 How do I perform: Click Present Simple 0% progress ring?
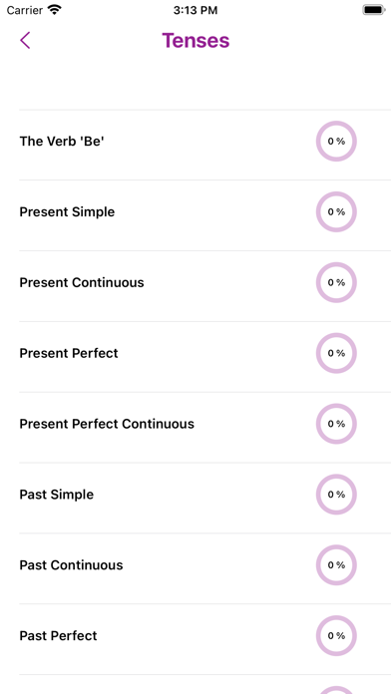pos(336,212)
